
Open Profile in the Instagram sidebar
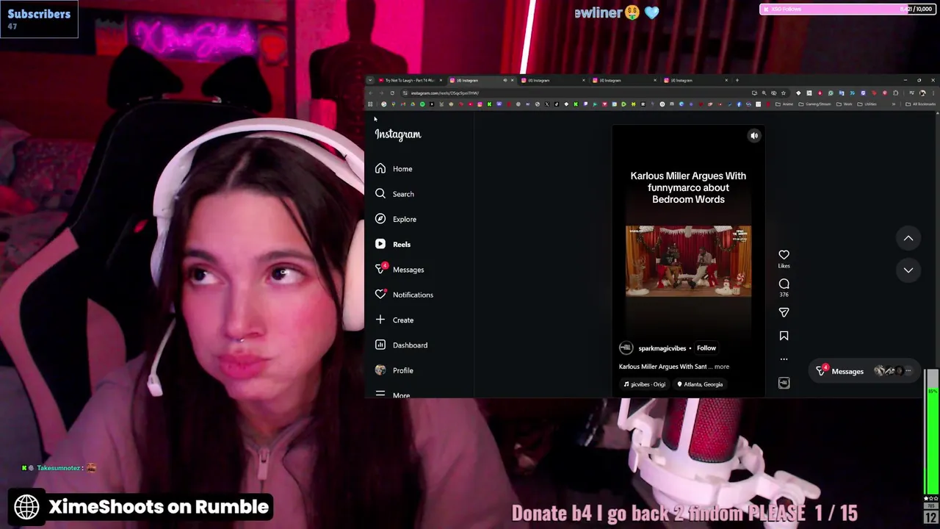(394, 370)
